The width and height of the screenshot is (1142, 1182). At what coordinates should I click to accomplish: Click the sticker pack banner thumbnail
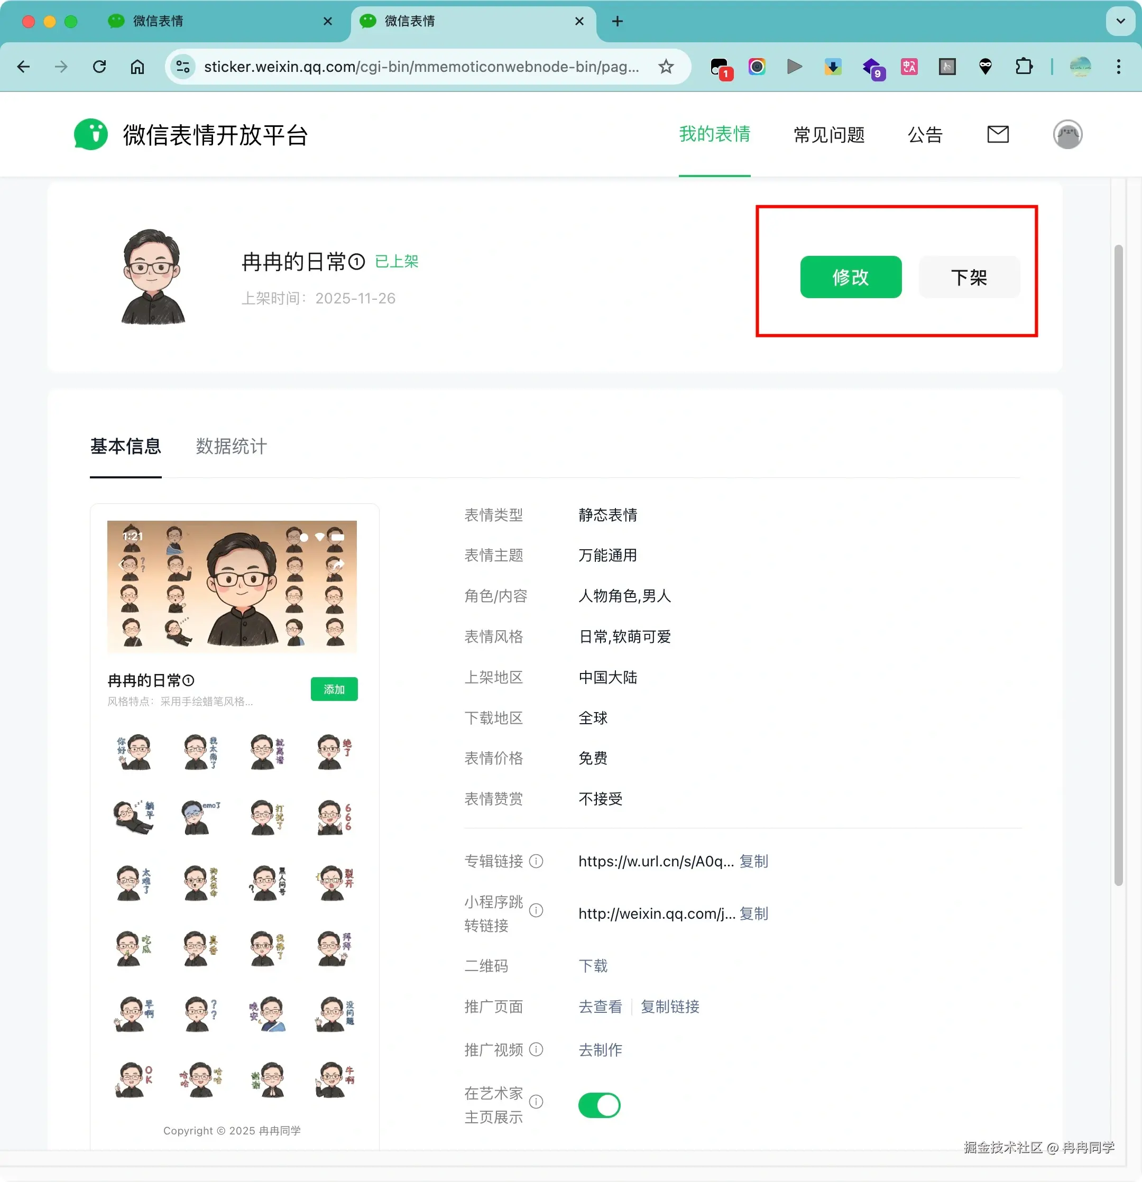(x=232, y=586)
